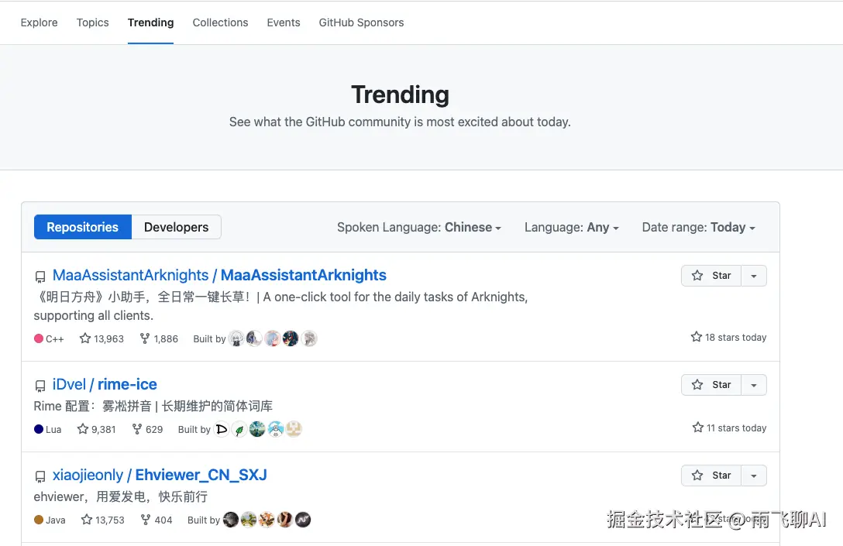The width and height of the screenshot is (843, 546).
Task: Click the second contributor avatar of Ehviewer_CN_SXJ
Action: 249,520
